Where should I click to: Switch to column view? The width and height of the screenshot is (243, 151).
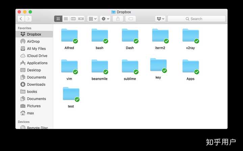coord(73,19)
